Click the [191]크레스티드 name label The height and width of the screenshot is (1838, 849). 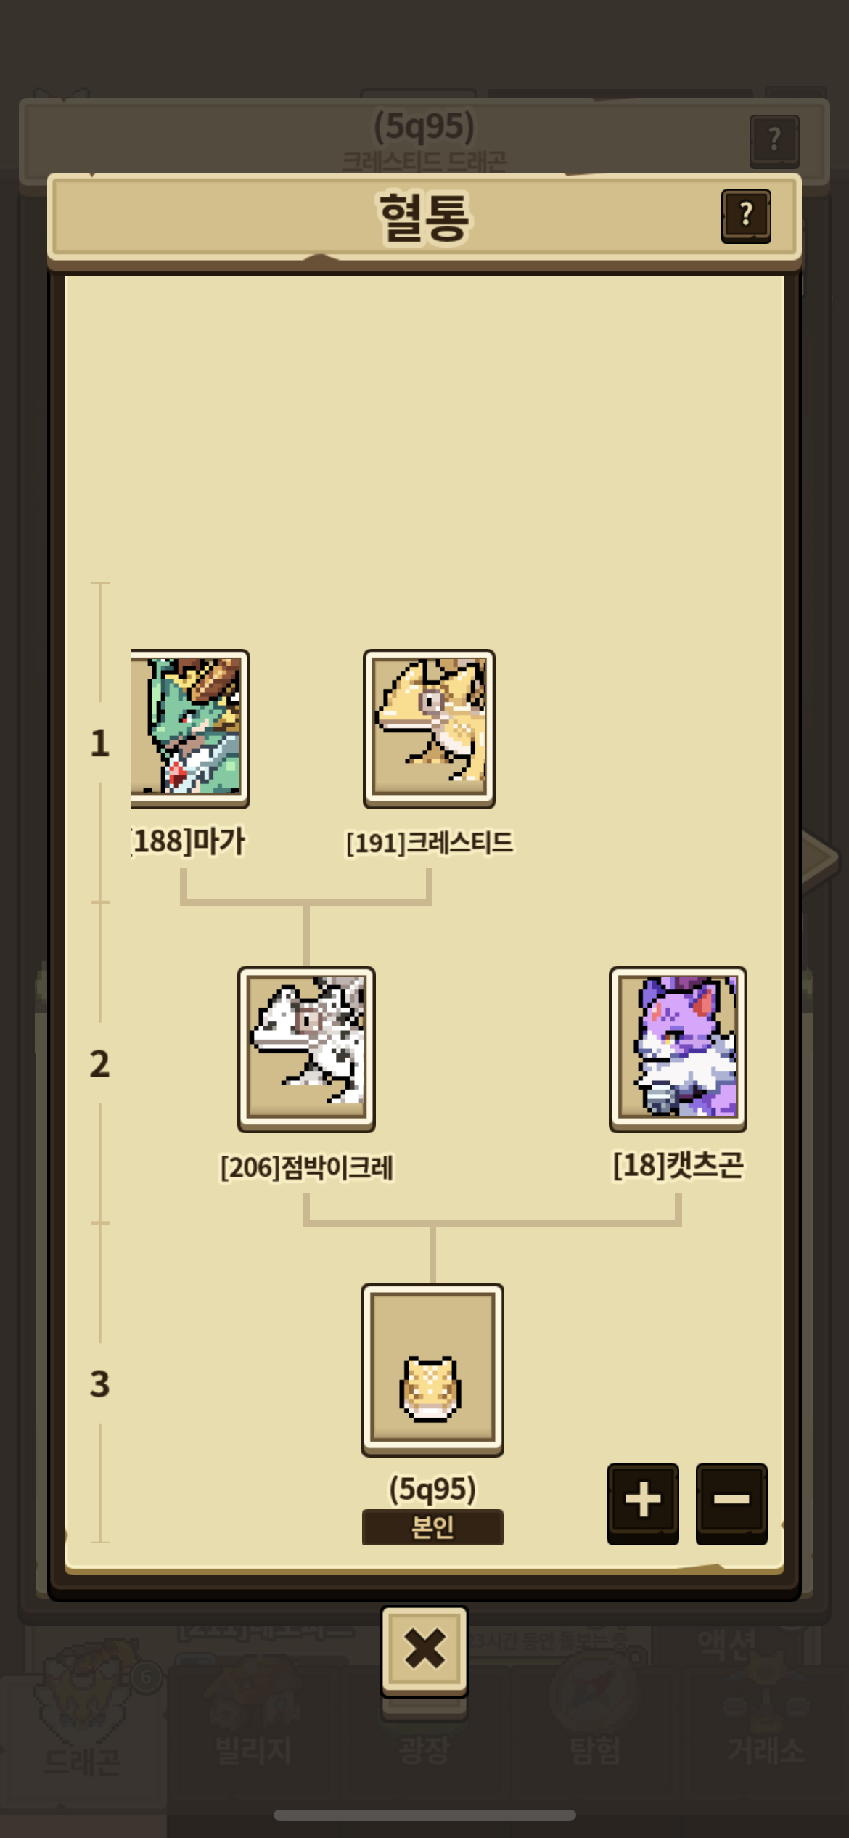click(x=430, y=843)
